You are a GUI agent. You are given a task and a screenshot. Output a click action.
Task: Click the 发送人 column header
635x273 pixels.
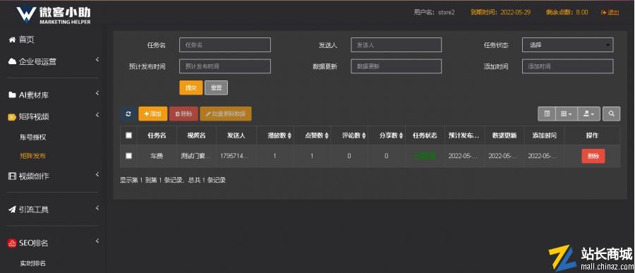point(236,135)
